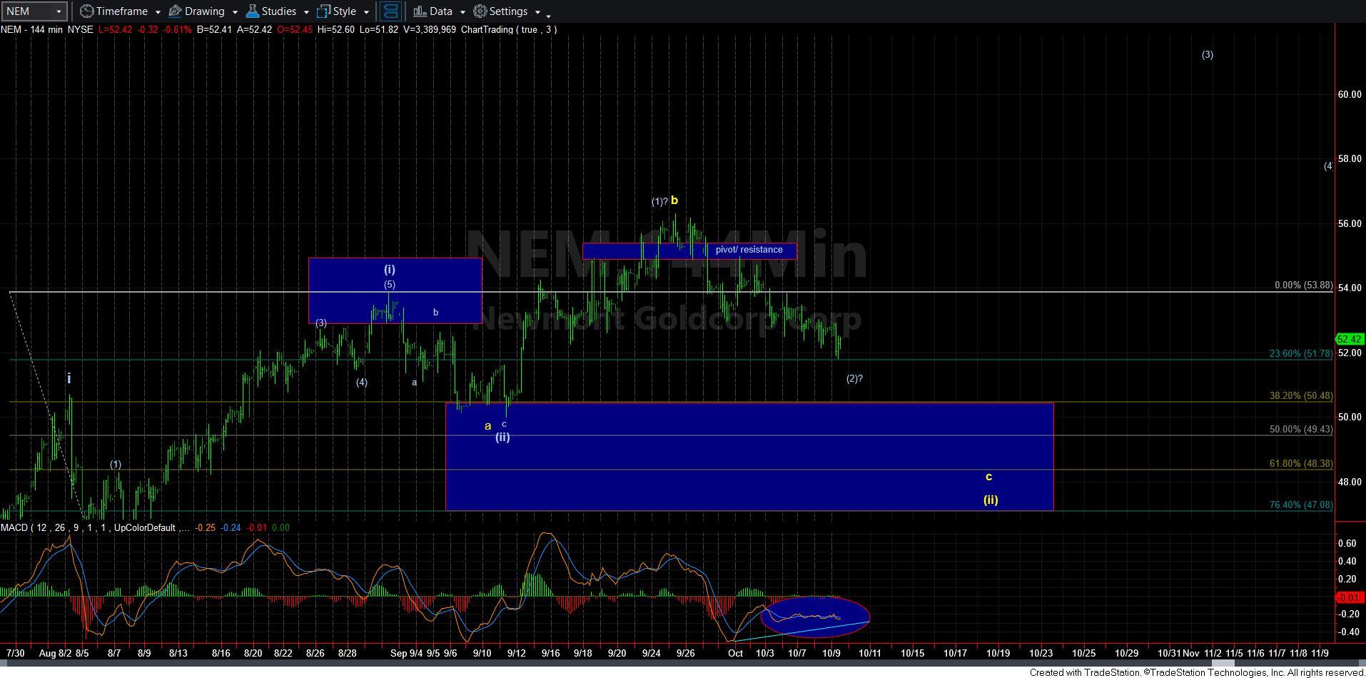Click the Hi=52.60 value in status line
This screenshot has height=678, width=1366.
point(335,29)
